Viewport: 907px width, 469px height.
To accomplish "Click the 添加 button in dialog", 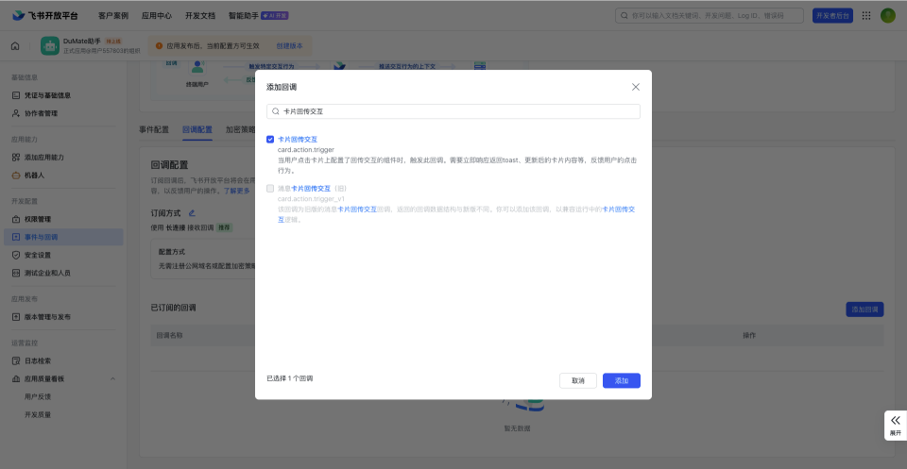I will (621, 380).
